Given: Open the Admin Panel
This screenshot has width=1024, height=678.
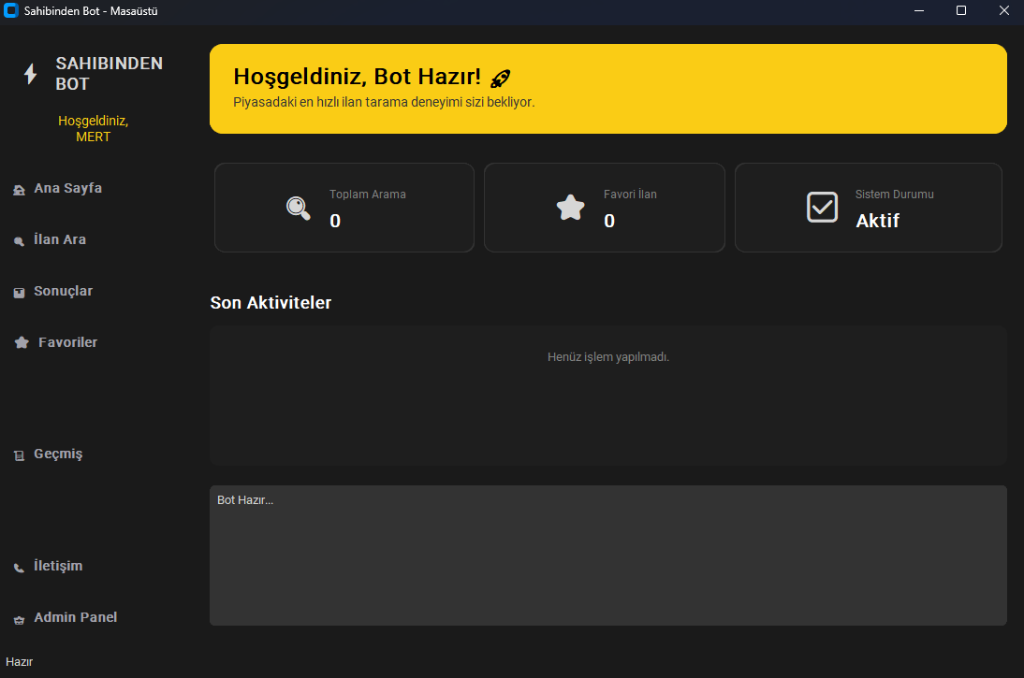Looking at the screenshot, I should pos(76,617).
